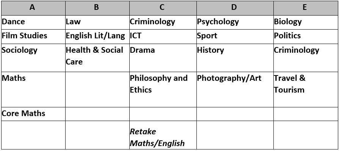Click column header A
339x151 pixels.
tap(33, 8)
